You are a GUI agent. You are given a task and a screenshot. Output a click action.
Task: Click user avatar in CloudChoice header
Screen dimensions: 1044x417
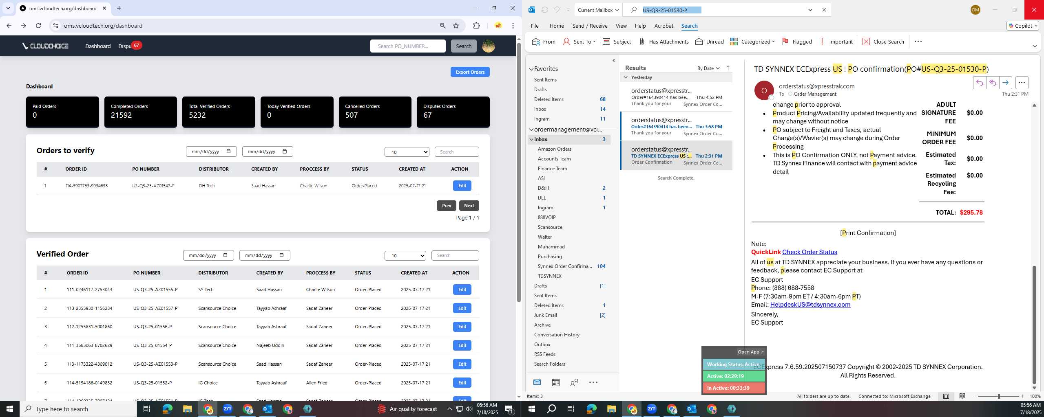(x=488, y=46)
